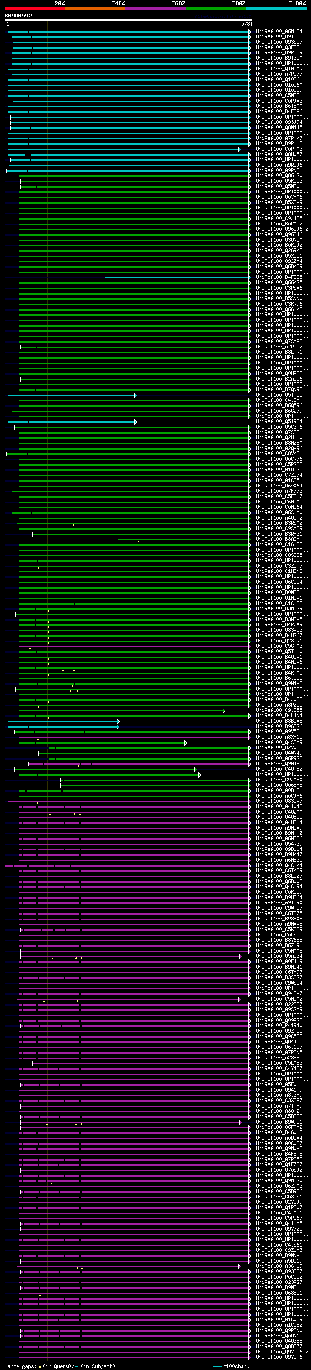The image size is (311, 1370).
Task: Select the UniRef100_B9W9U1 label
Action: pyautogui.click(x=278, y=1122)
